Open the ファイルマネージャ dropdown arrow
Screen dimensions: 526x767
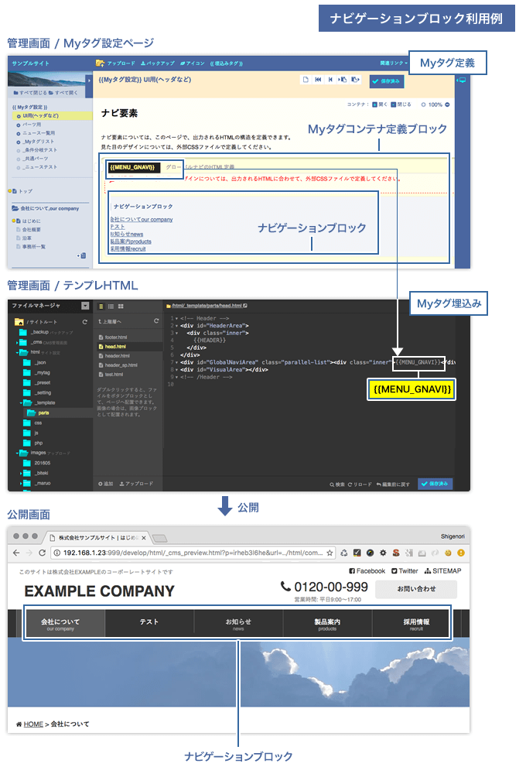coord(85,306)
